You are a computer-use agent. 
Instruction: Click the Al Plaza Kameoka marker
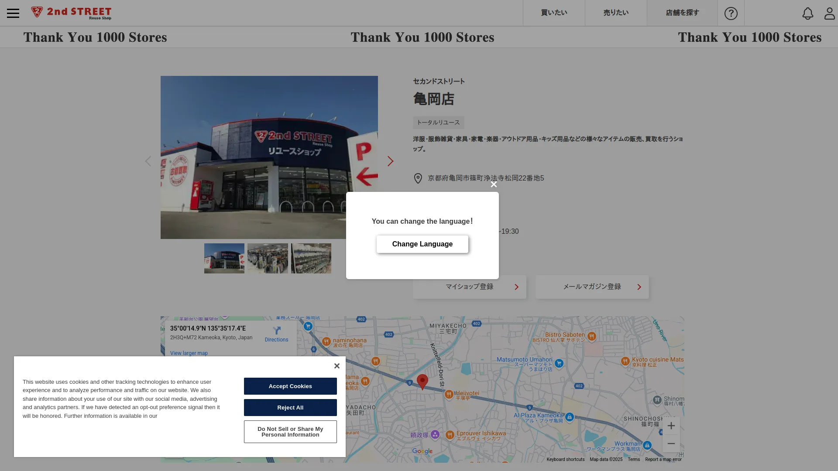(569, 417)
